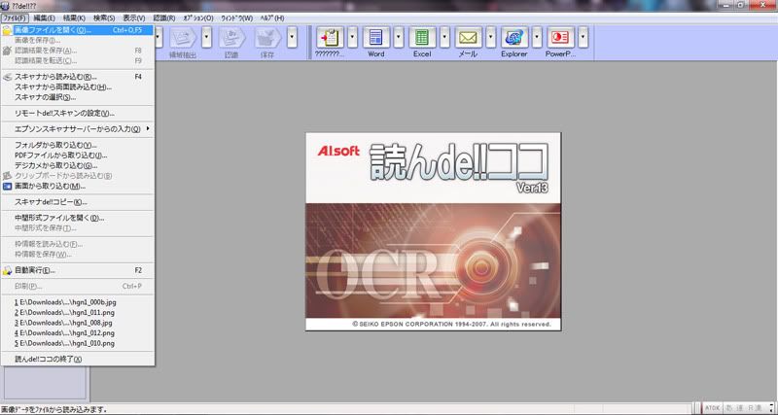Open recent file 1 hgn1_000b.jpg
This screenshot has height=415, width=778.
click(78, 302)
